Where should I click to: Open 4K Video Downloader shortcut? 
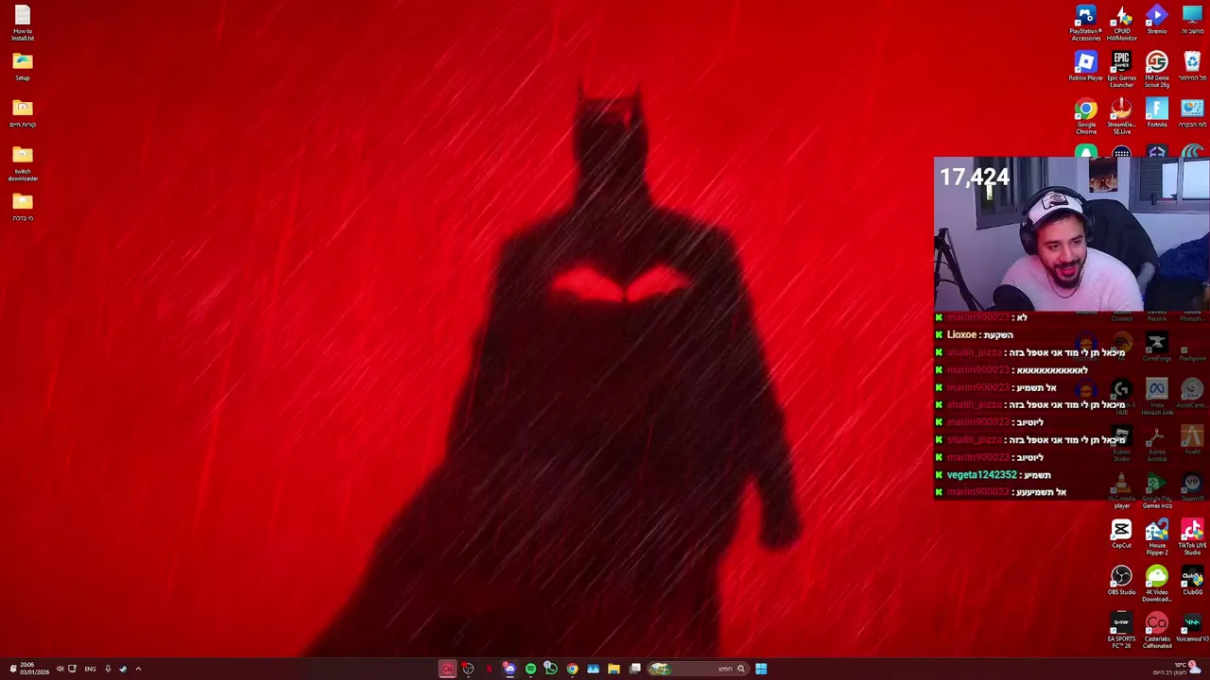tap(1157, 585)
